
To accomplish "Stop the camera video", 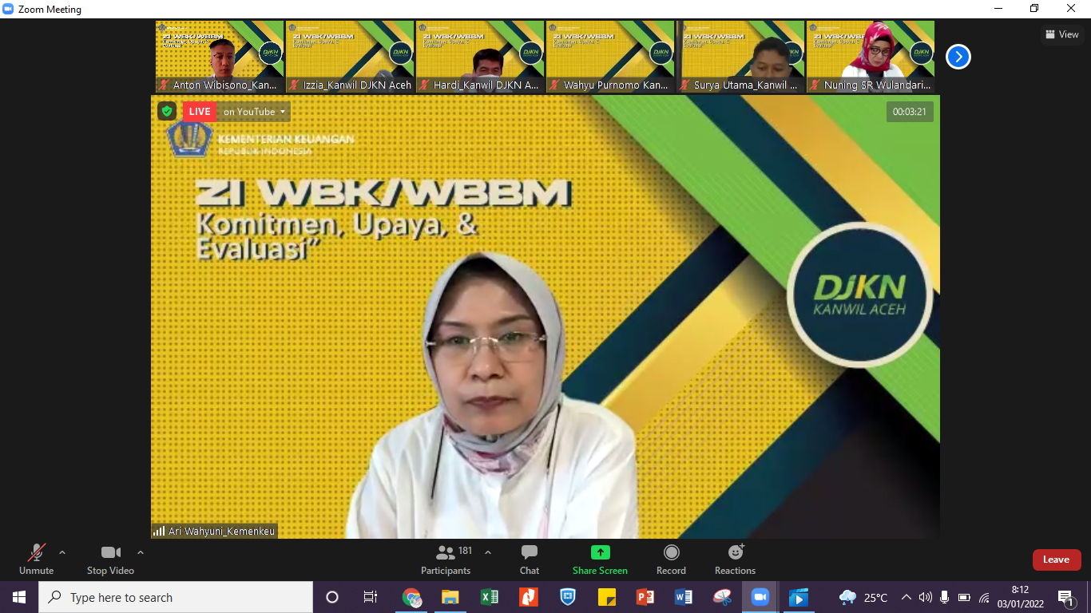I will click(110, 553).
